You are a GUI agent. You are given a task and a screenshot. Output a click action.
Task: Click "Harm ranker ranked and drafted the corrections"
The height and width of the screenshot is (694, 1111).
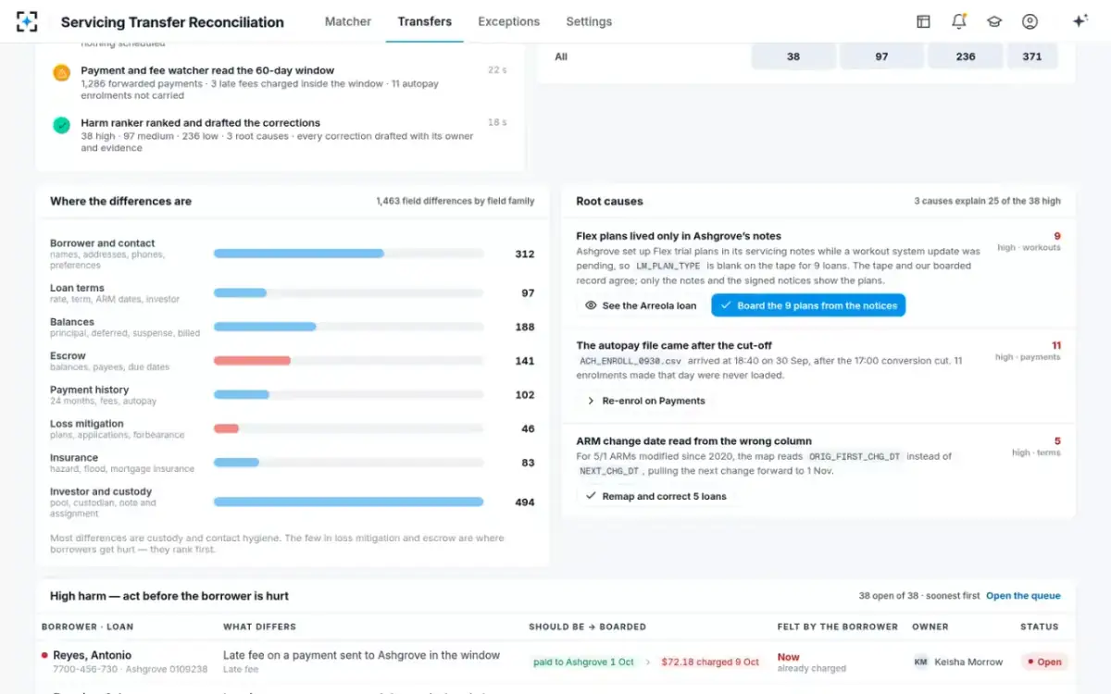(200, 122)
